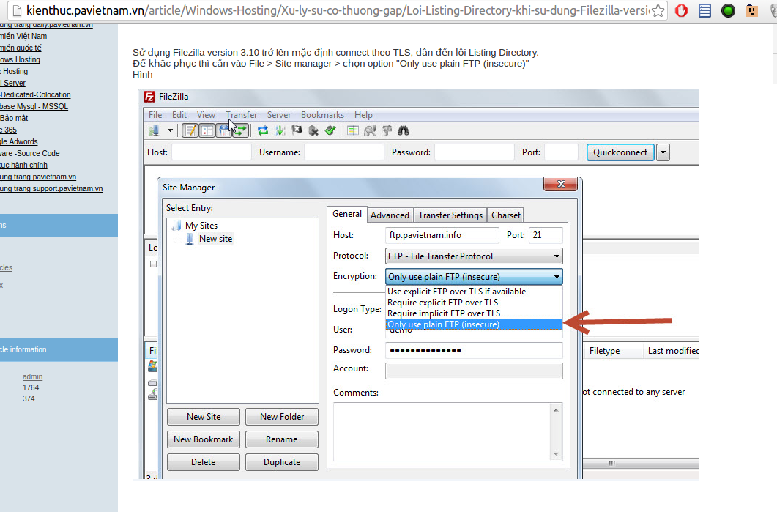
Task: Click the New Folder button
Action: point(282,417)
